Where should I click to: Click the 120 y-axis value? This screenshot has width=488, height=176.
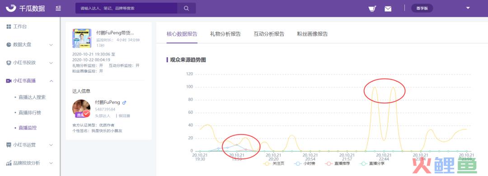coord(189,74)
